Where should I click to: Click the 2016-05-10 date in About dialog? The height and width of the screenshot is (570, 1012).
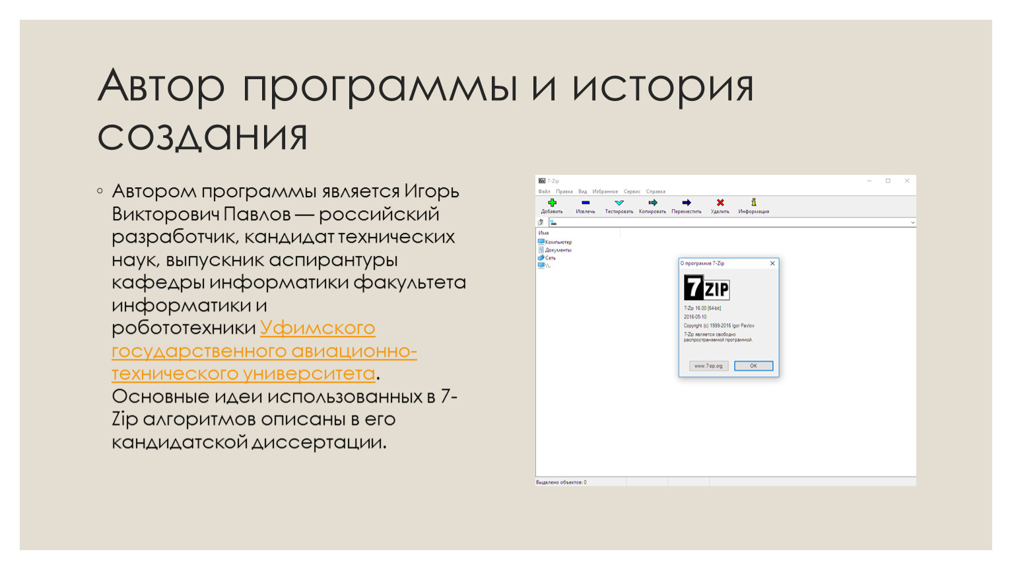coord(695,317)
